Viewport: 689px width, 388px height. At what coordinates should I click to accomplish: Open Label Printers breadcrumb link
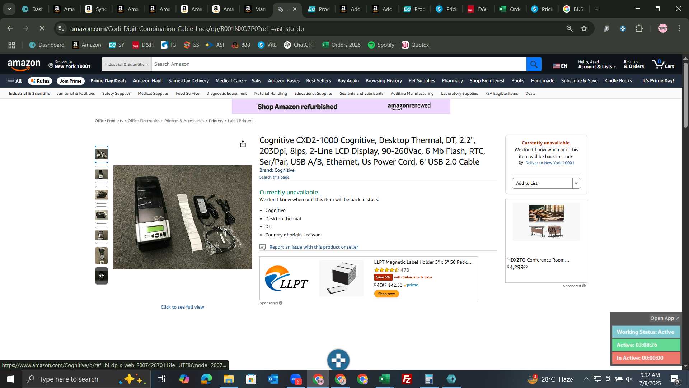point(240,121)
